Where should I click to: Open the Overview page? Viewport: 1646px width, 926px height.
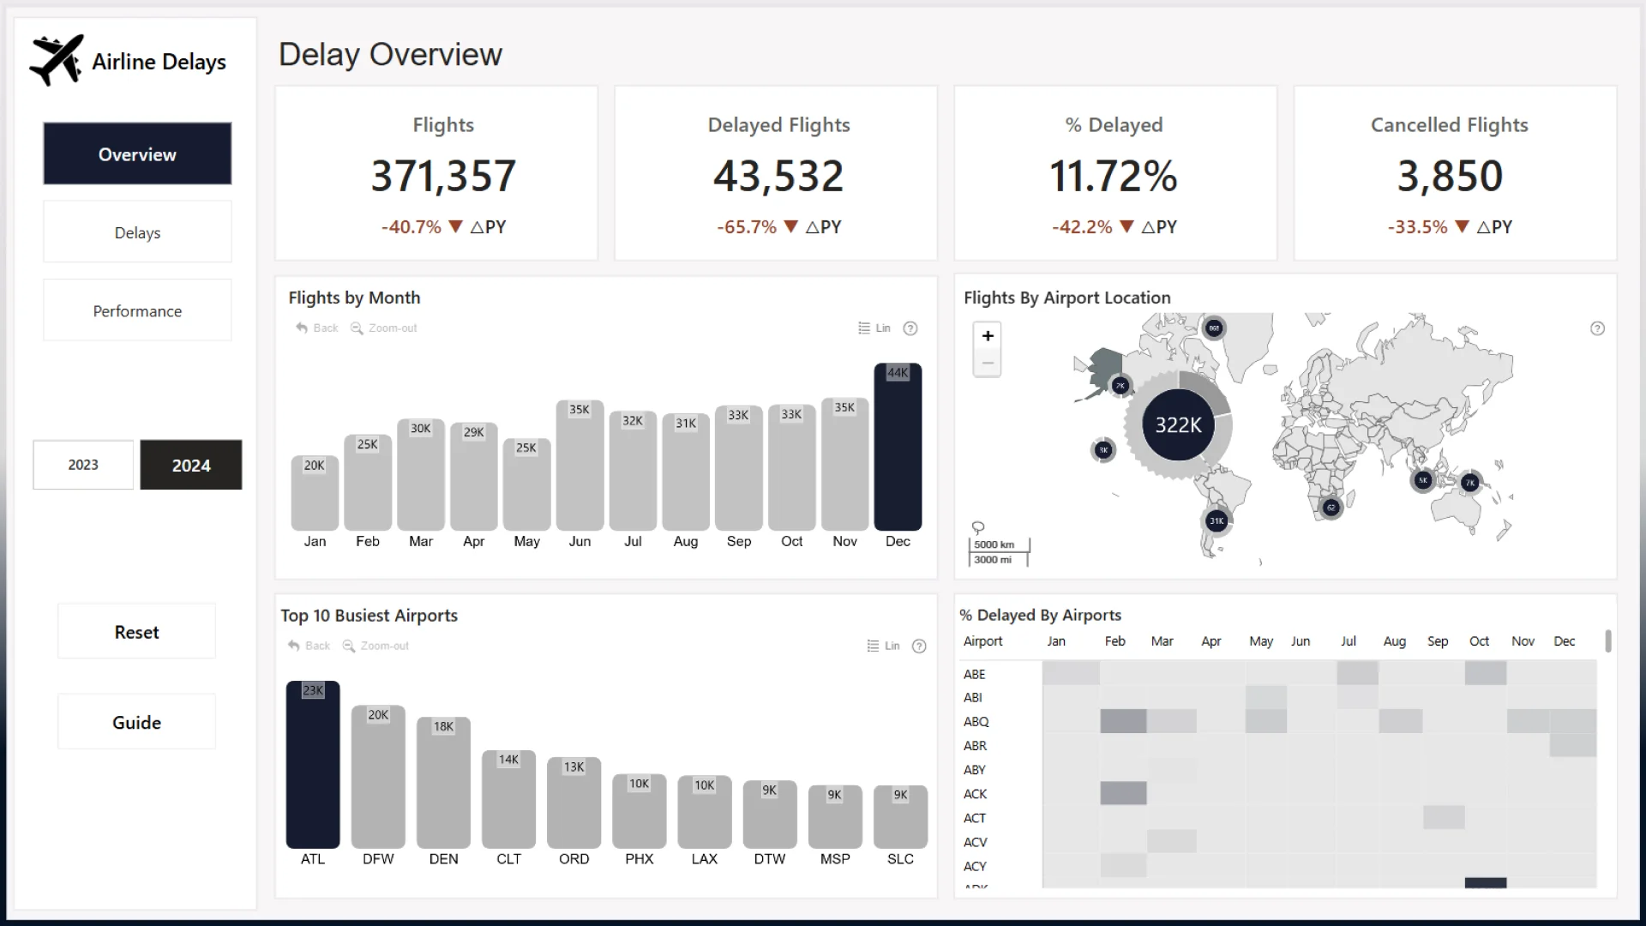(x=137, y=153)
